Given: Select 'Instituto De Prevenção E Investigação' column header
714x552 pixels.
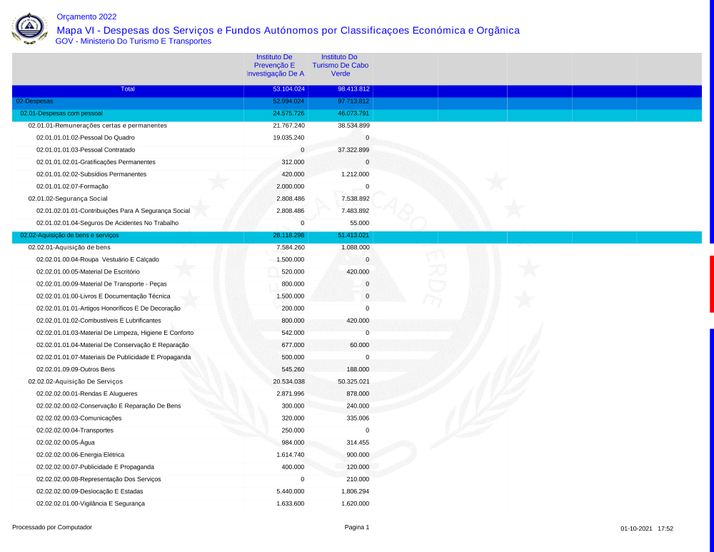Looking at the screenshot, I should coord(276,65).
